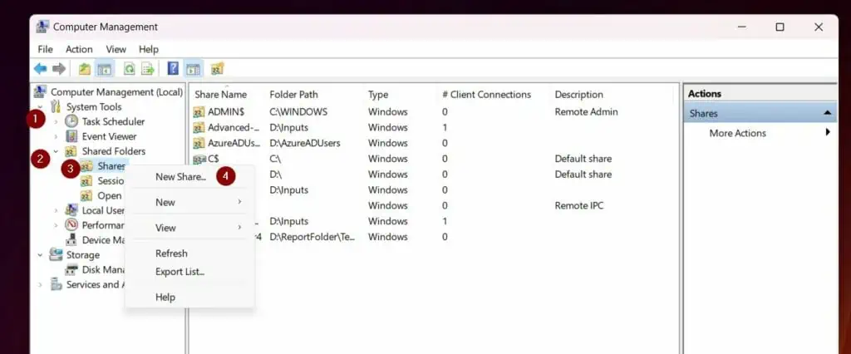Collapse the Storage tree node
Viewport: 851px width, 354px height.
click(40, 254)
